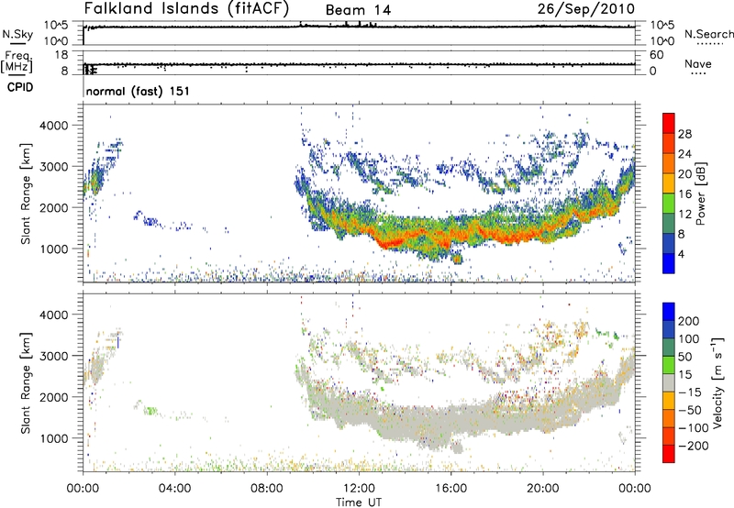Click the "4" label on the Power scale

(681, 254)
